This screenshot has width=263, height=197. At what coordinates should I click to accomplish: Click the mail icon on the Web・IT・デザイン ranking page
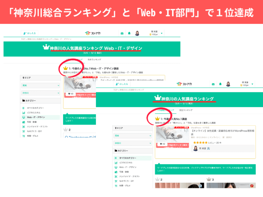122,33
